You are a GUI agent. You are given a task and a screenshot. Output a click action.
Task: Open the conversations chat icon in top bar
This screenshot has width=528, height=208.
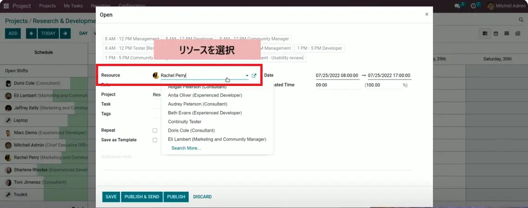[457, 6]
